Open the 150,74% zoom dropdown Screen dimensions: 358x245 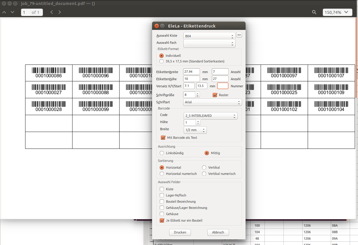coord(337,12)
